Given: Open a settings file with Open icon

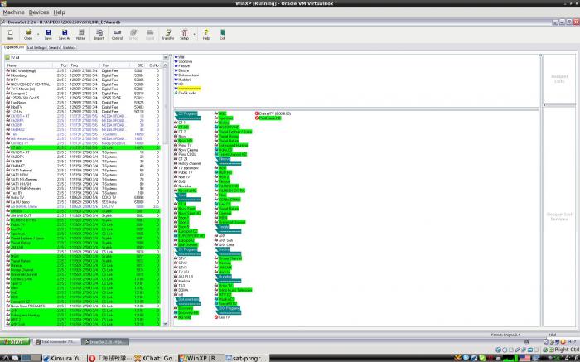Looking at the screenshot, I should 28,35.
